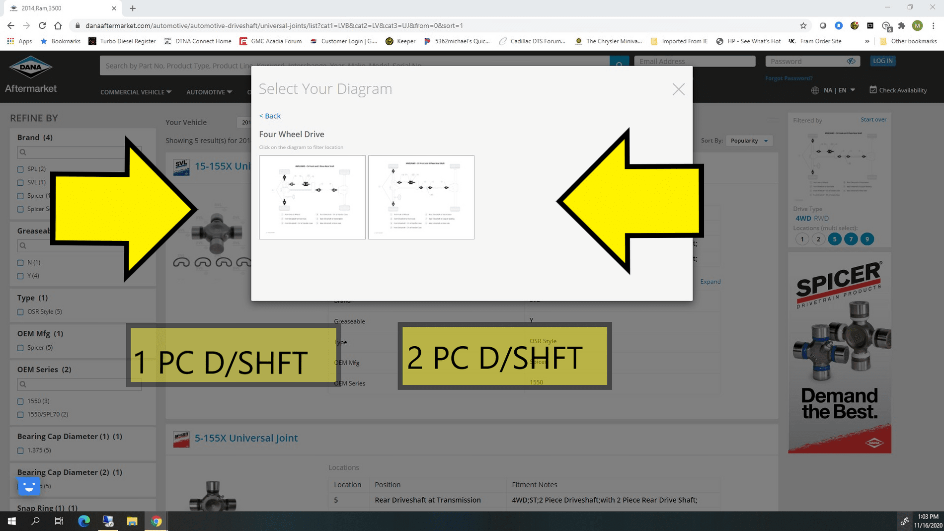Open File Explorer from the taskbar
944x531 pixels.
[x=132, y=521]
